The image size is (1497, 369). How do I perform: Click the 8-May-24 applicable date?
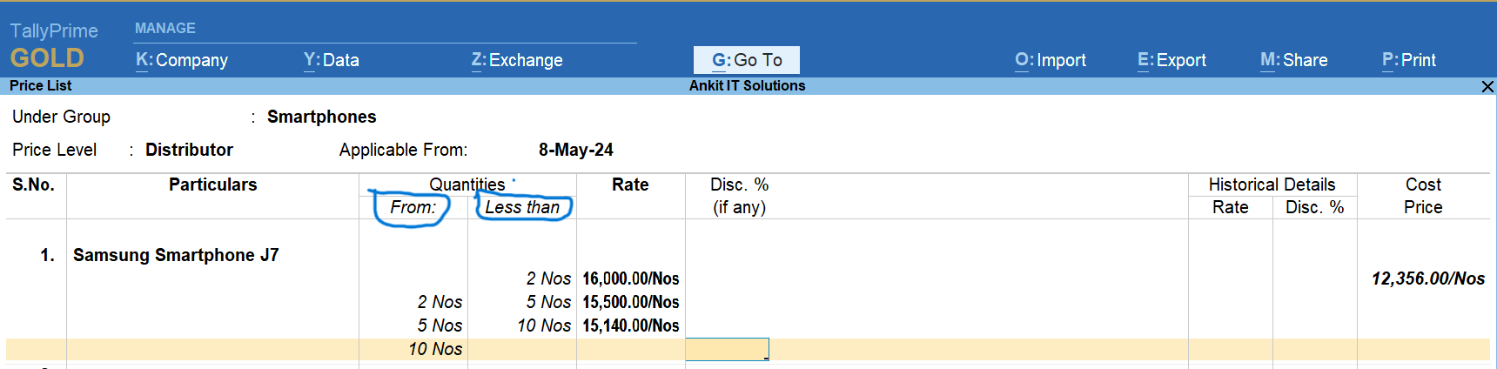coord(575,150)
